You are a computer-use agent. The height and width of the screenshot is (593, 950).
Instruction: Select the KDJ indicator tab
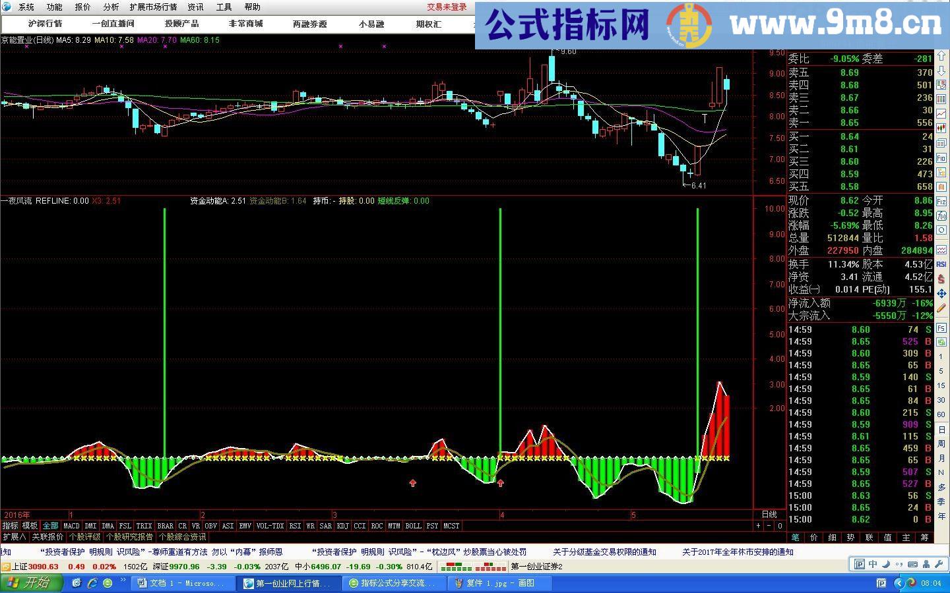point(342,526)
